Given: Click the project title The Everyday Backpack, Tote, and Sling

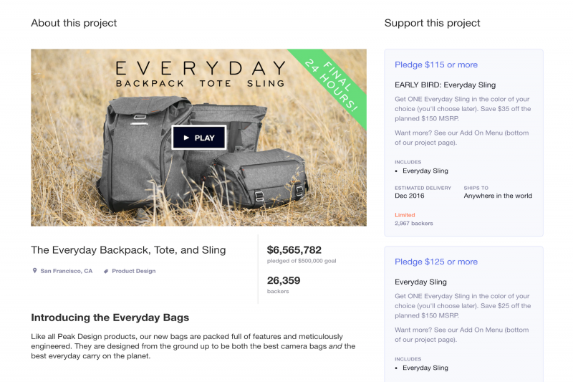Looking at the screenshot, I should (128, 250).
